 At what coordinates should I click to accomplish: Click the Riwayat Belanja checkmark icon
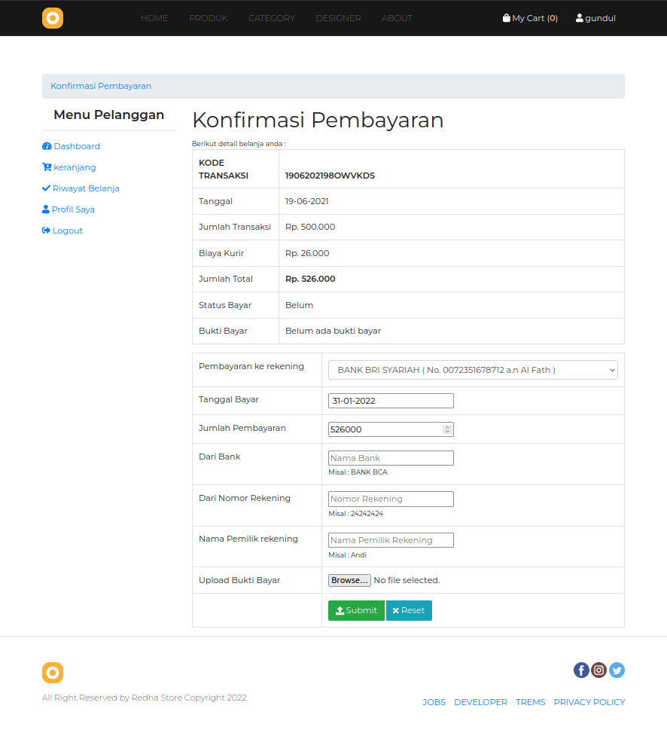47,188
